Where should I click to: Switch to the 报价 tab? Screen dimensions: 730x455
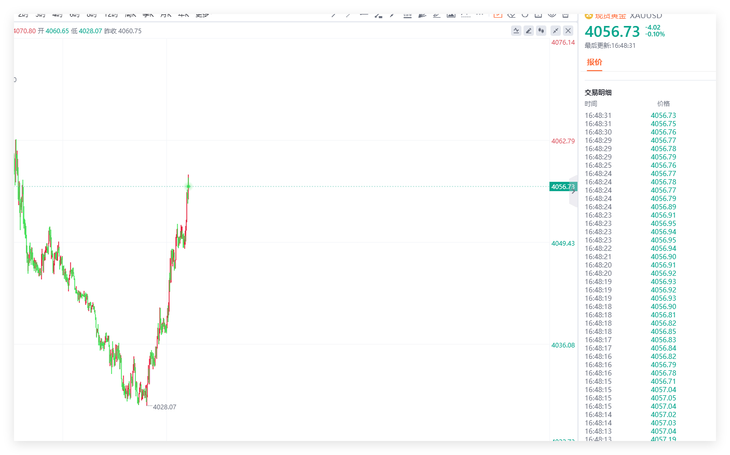[x=595, y=62]
